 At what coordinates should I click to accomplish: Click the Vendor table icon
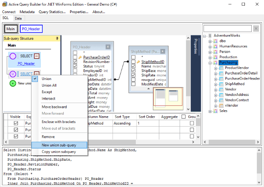pyautogui.click(x=221, y=90)
